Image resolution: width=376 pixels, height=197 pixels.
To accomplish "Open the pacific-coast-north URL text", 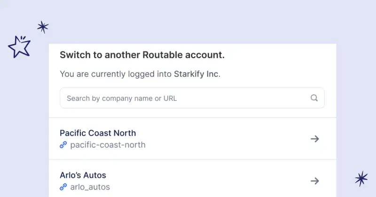I will point(108,145).
